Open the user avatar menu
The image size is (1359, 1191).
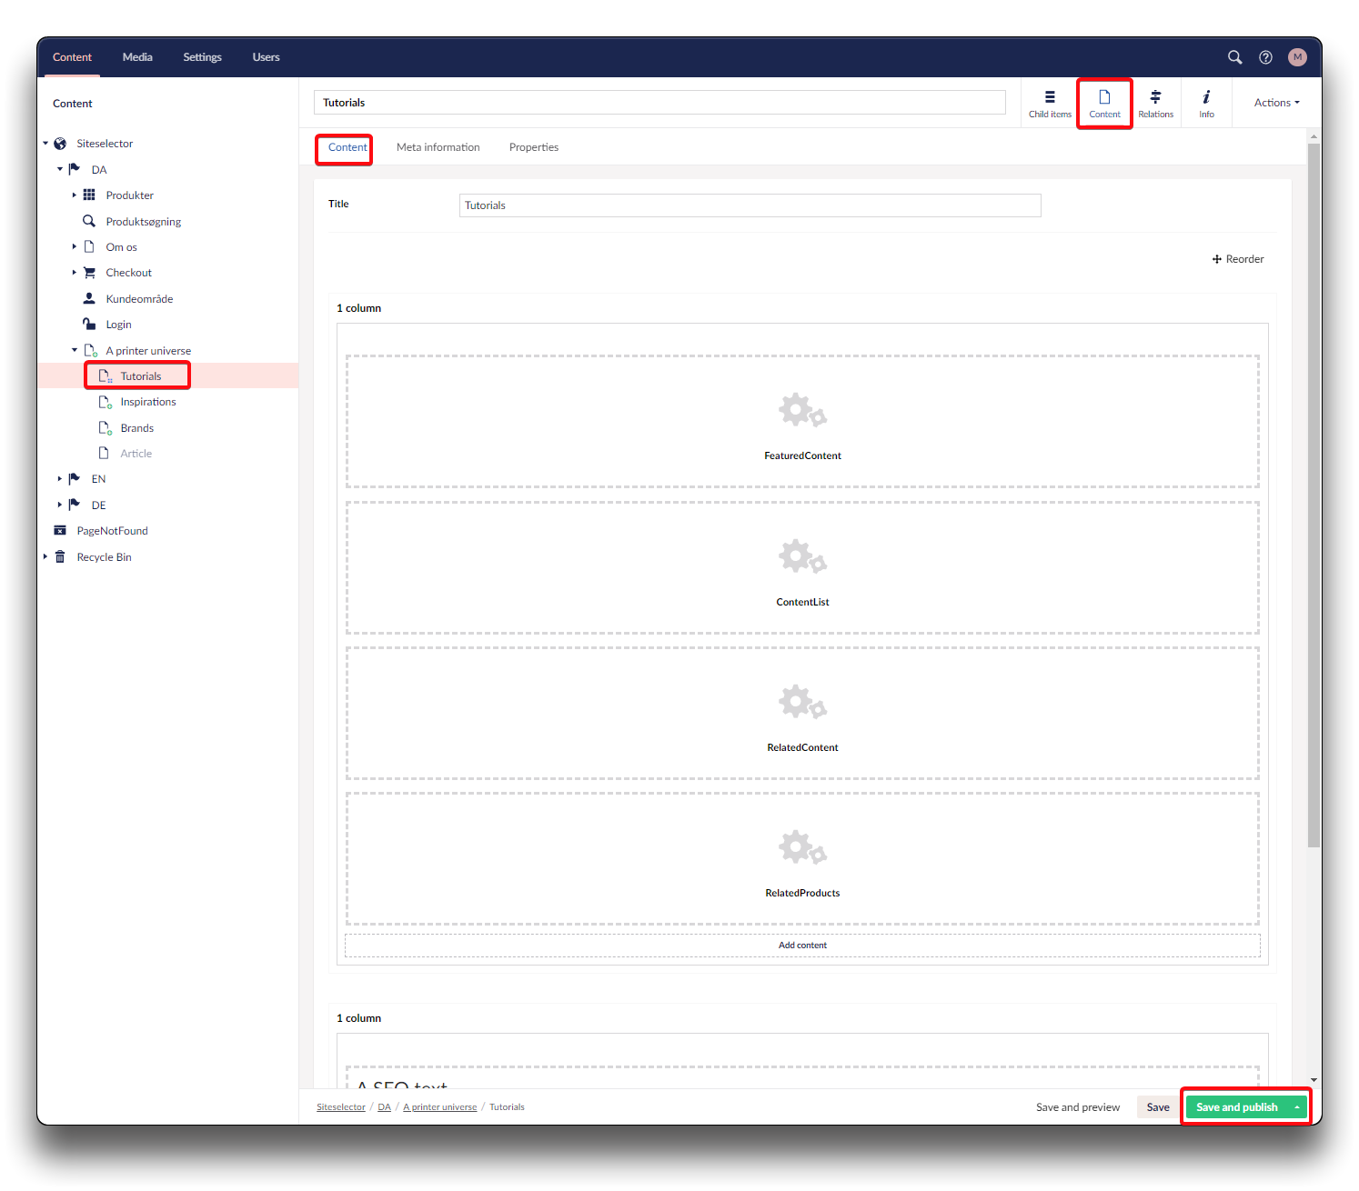(1297, 57)
